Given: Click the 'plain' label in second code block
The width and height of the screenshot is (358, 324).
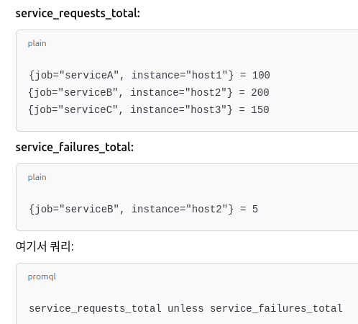Looking at the screenshot, I should point(37,177).
